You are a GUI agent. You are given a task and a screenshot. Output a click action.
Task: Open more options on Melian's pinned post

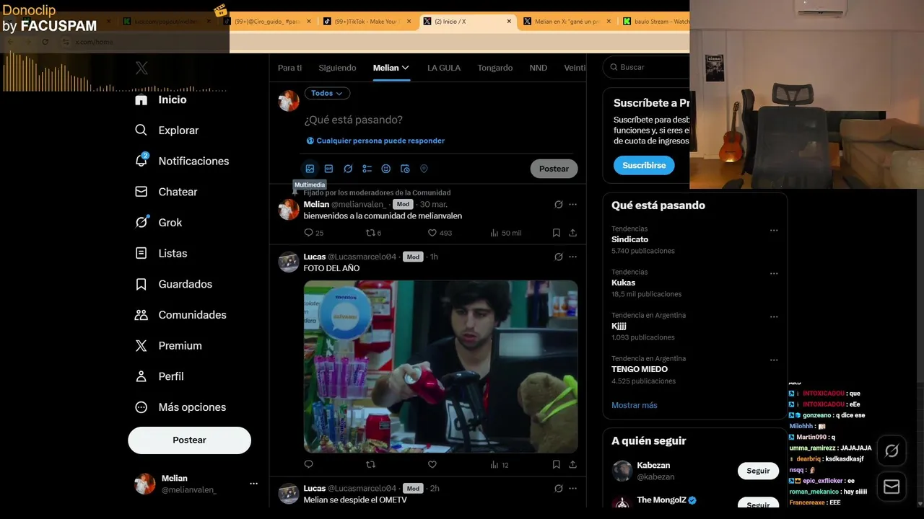click(x=572, y=205)
